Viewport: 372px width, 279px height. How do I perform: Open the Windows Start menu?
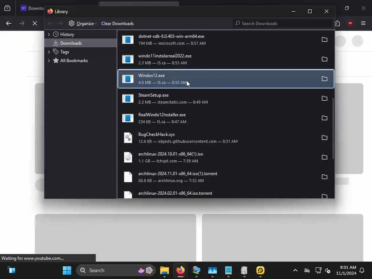pos(67,270)
